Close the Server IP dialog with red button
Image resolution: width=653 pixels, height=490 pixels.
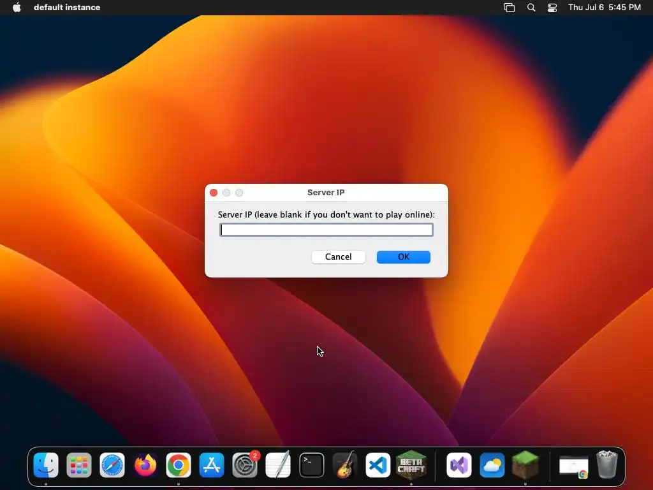click(214, 193)
